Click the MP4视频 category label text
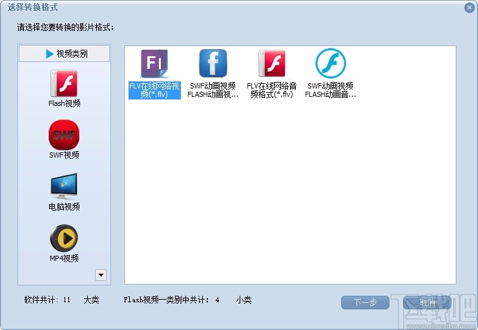Viewport: 478px width, 330px height. (65, 258)
